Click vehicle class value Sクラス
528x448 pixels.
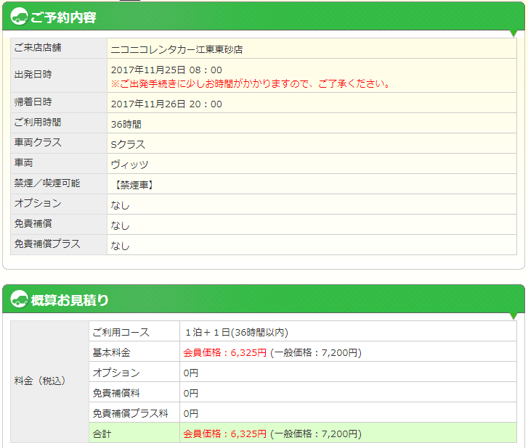pos(128,144)
